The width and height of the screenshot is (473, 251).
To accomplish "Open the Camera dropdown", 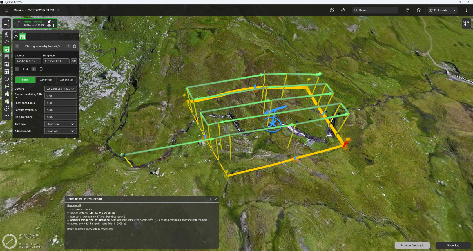I will pos(61,89).
